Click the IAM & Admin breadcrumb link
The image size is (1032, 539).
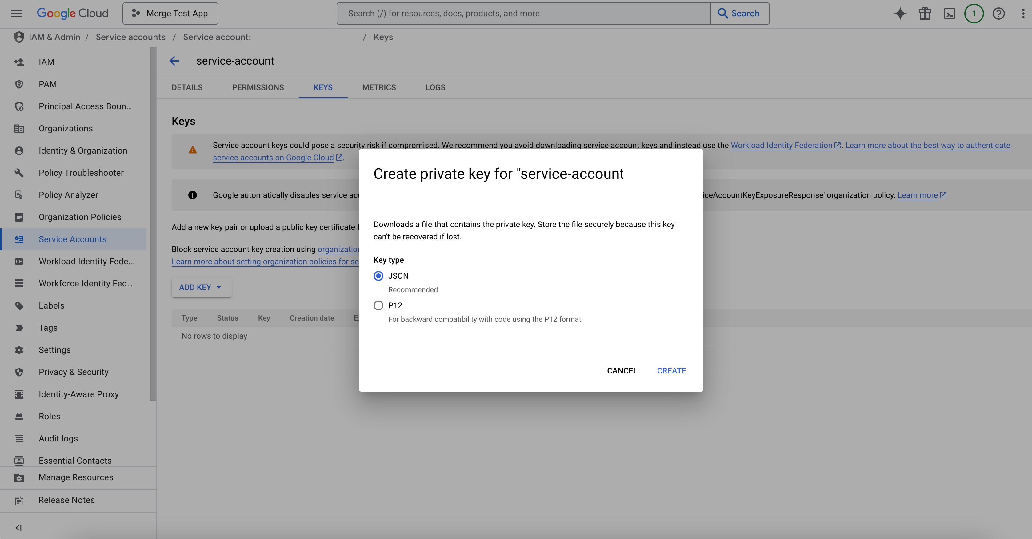tap(54, 37)
